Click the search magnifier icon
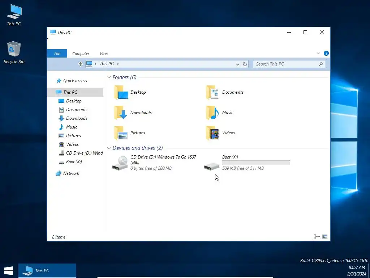The width and height of the screenshot is (370, 278). 320,64
